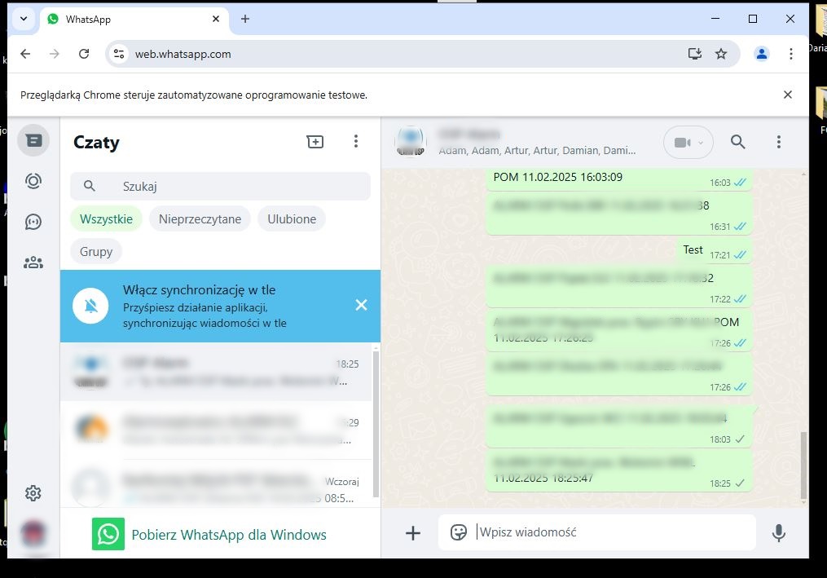The image size is (827, 578).
Task: Bookmark this page with the star
Action: 721,54
